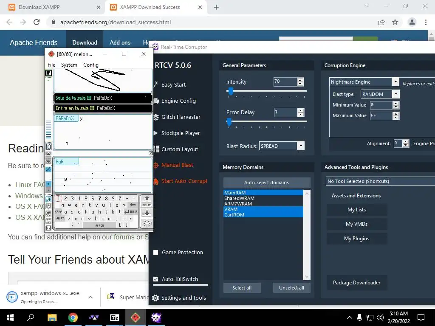Open Custom Layout in RTCV sidebar
This screenshot has height=326, width=435.
176,149
